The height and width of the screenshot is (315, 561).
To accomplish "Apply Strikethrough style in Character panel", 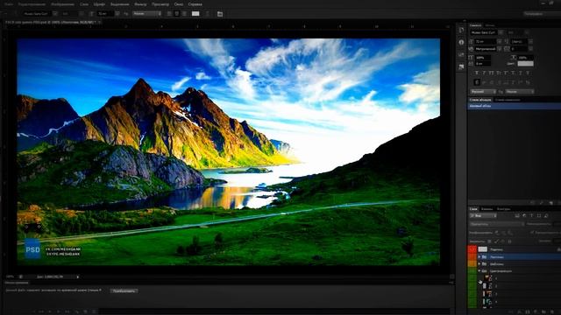I will [x=528, y=73].
